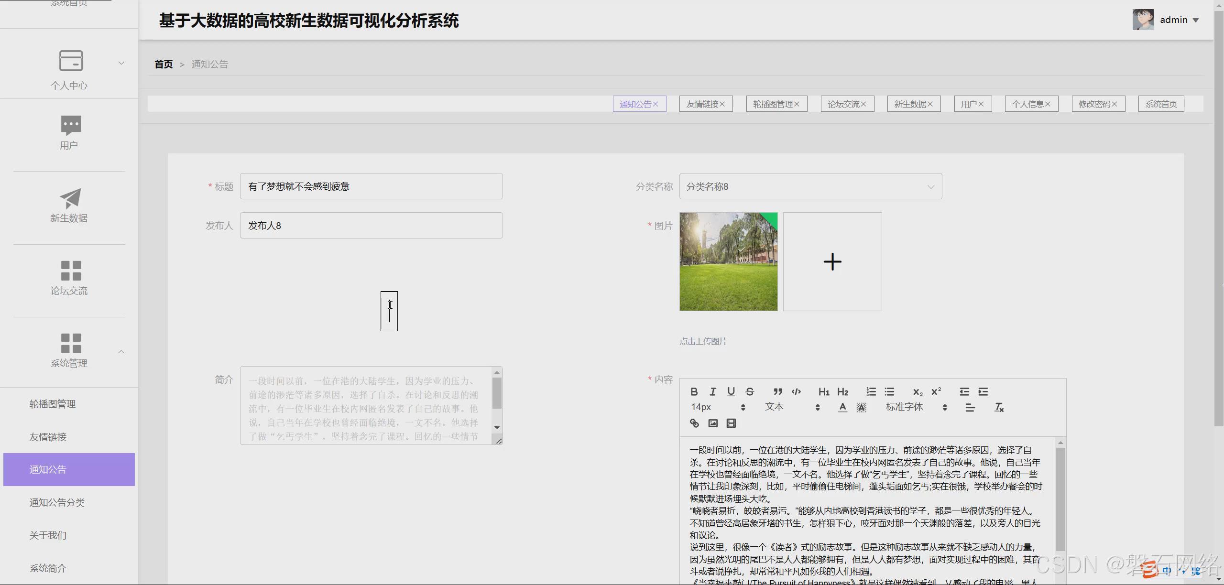Screen dimensions: 1224x585
Task: Insert an image in the editor
Action: (713, 423)
